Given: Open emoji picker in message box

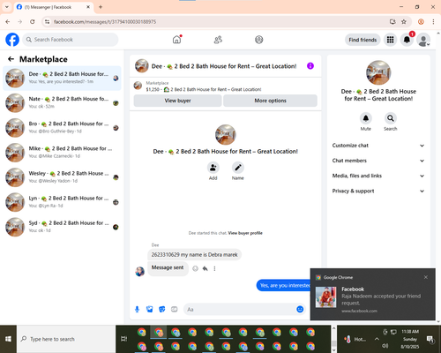Looking at the screenshot, I should tap(300, 309).
